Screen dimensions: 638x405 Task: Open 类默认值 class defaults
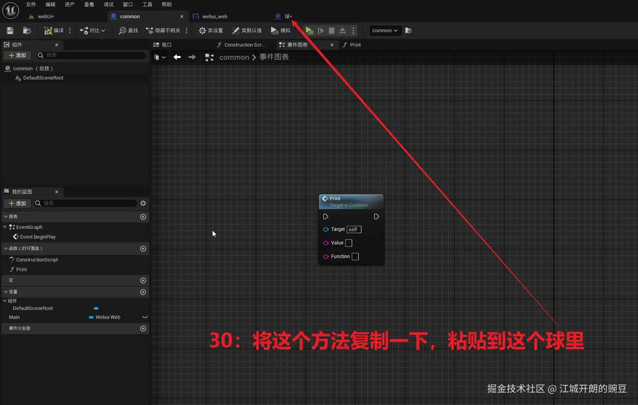tap(247, 31)
